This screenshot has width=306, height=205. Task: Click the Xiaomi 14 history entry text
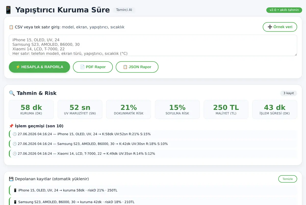86,153
